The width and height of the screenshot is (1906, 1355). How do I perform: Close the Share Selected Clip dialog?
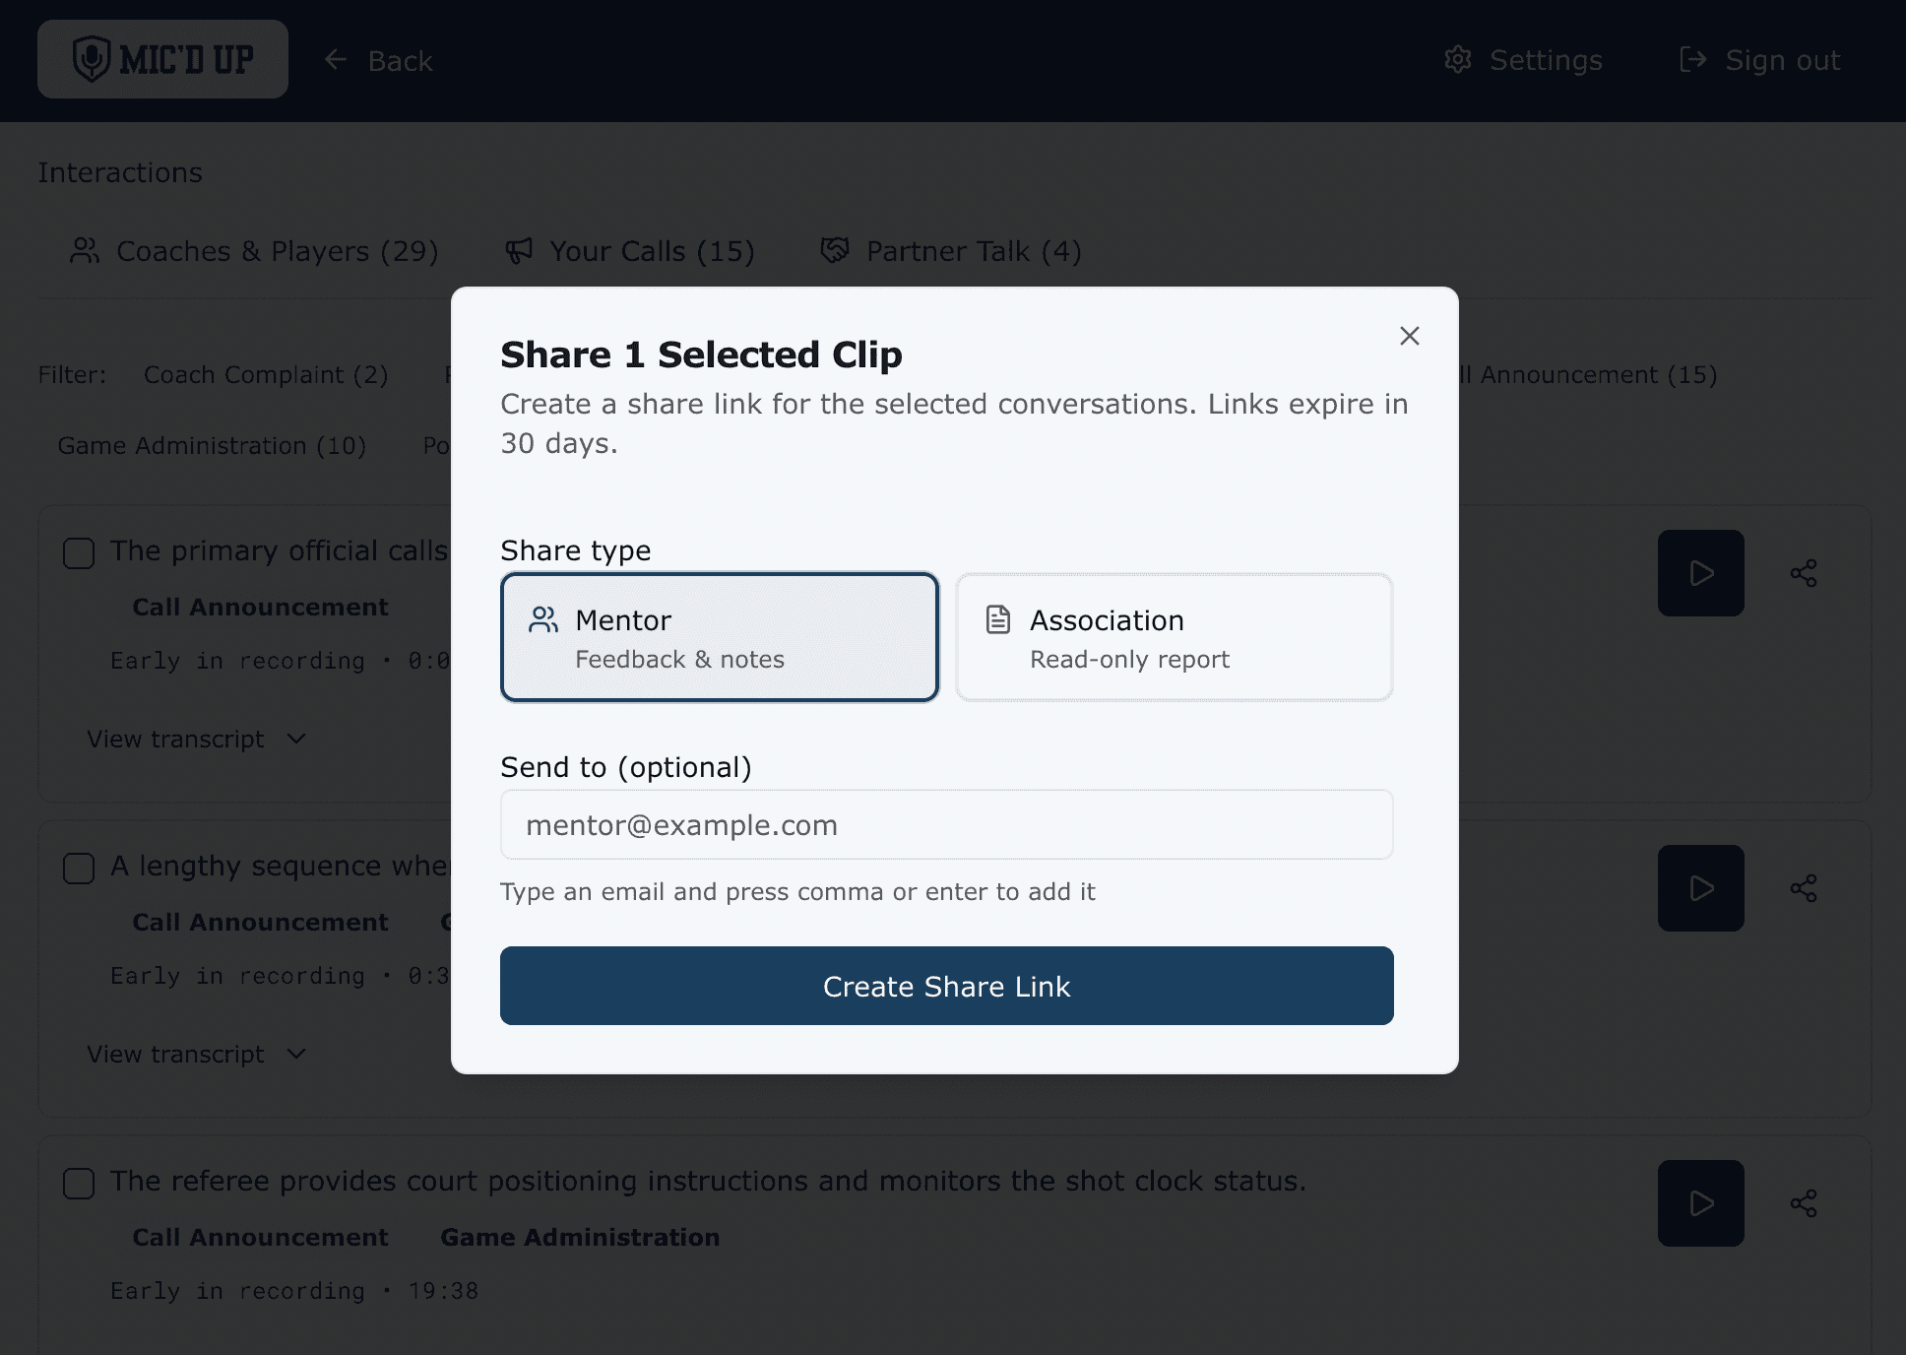[x=1409, y=336]
